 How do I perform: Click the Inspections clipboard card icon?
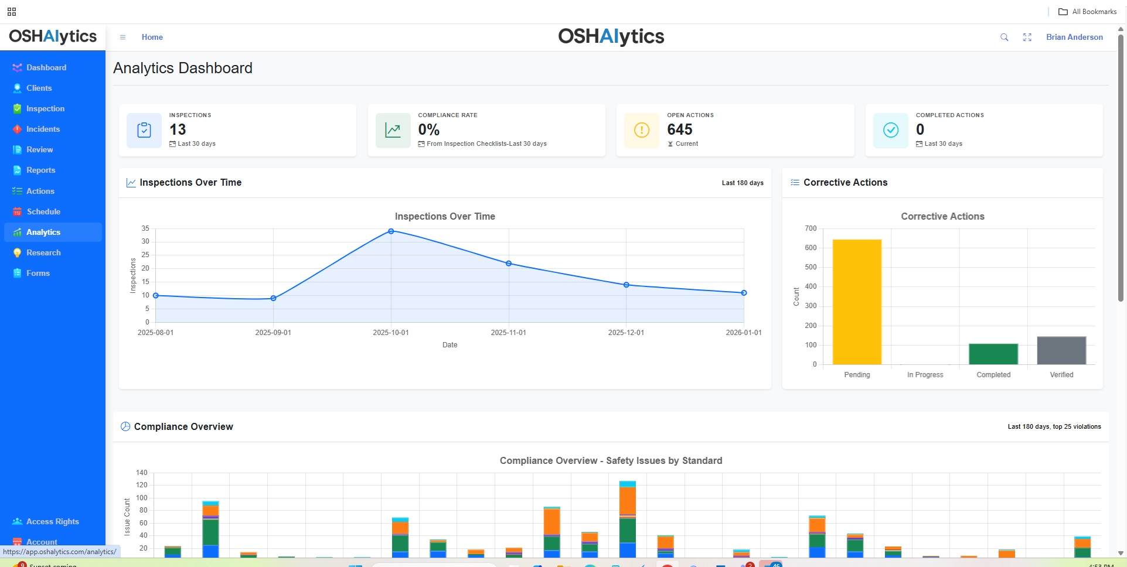pos(144,130)
